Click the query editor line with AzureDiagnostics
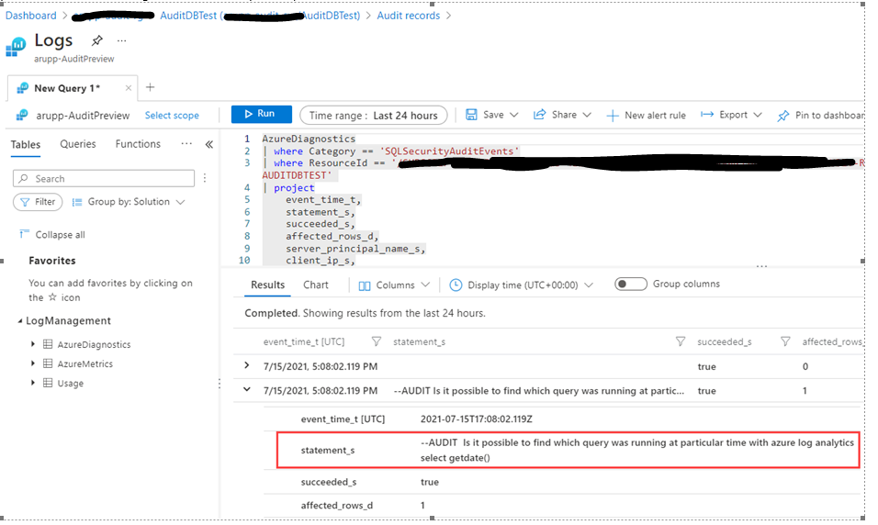Viewport: 878px width, 525px height. point(309,139)
